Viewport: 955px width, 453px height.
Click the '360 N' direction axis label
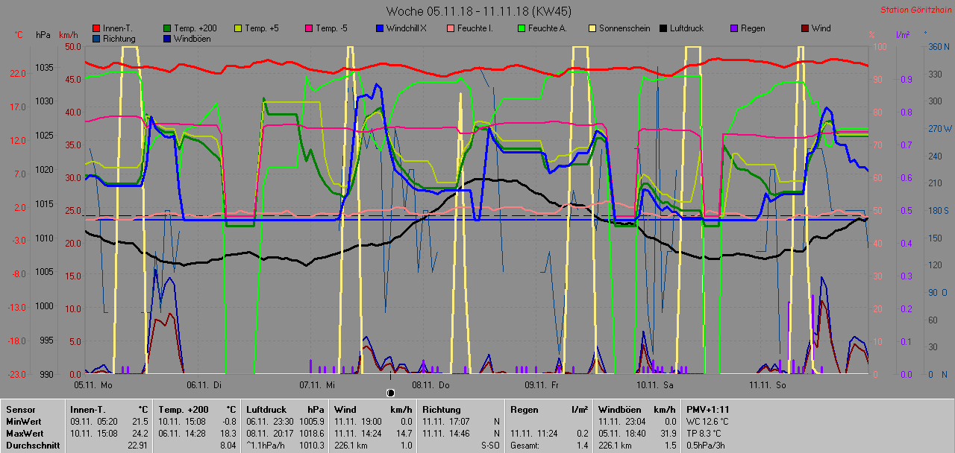pyautogui.click(x=937, y=46)
